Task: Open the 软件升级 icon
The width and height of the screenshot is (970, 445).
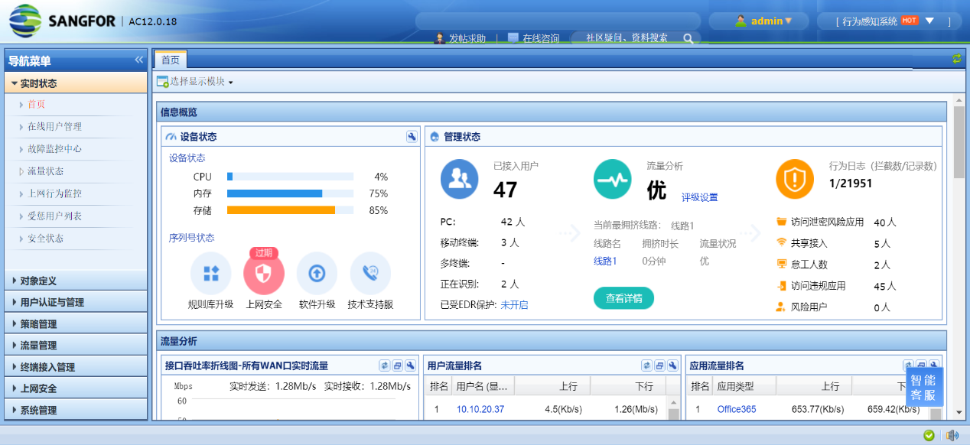Action: [x=317, y=274]
